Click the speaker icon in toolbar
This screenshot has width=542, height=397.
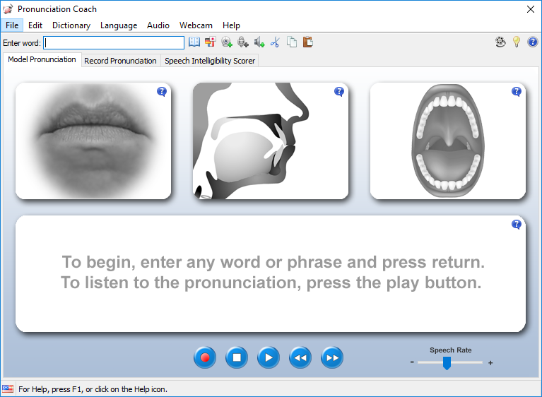[x=259, y=42]
